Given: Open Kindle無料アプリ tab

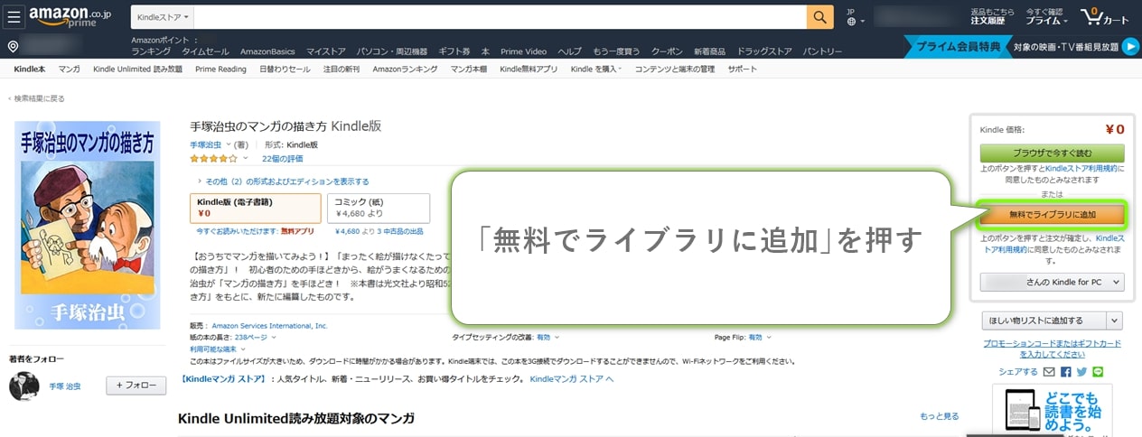Looking at the screenshot, I should (x=529, y=69).
